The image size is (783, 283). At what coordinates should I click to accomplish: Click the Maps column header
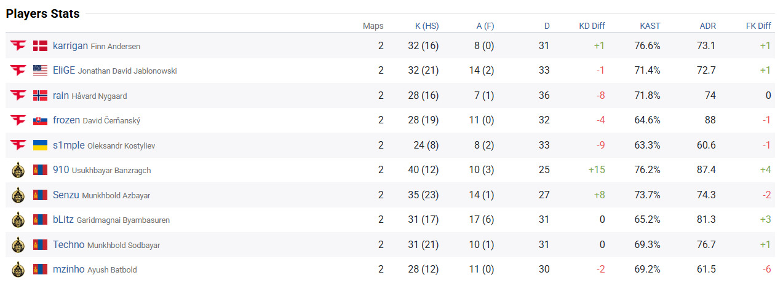tap(373, 26)
